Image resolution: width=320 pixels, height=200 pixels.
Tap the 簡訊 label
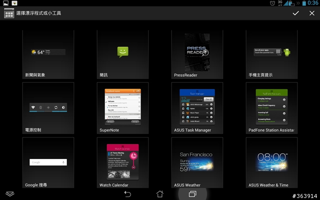click(103, 75)
